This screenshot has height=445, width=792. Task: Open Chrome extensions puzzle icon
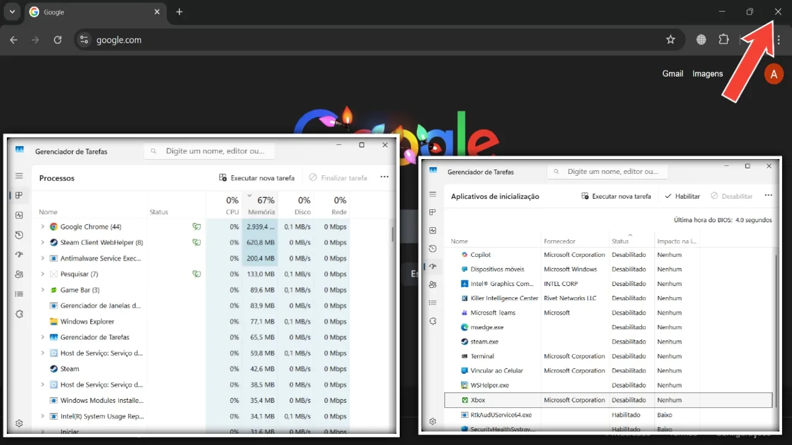coord(723,40)
